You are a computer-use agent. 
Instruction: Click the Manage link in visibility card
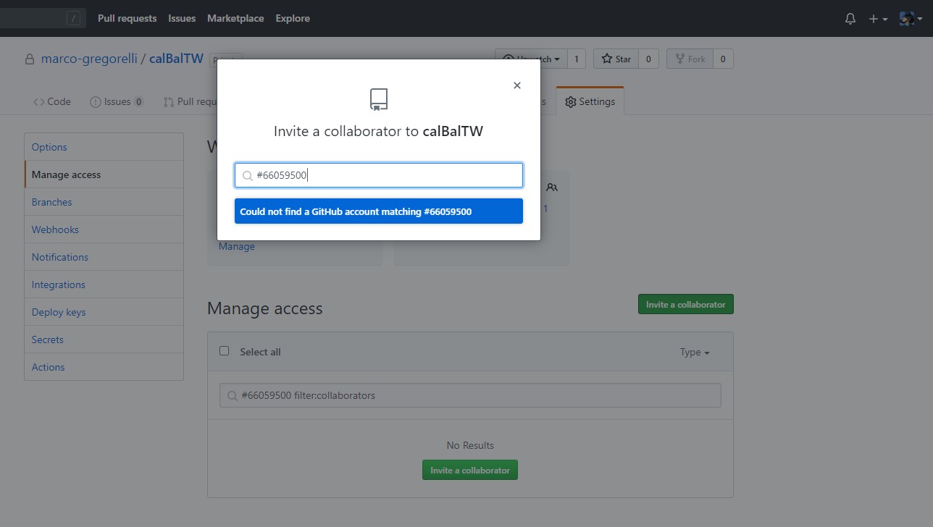tap(237, 246)
